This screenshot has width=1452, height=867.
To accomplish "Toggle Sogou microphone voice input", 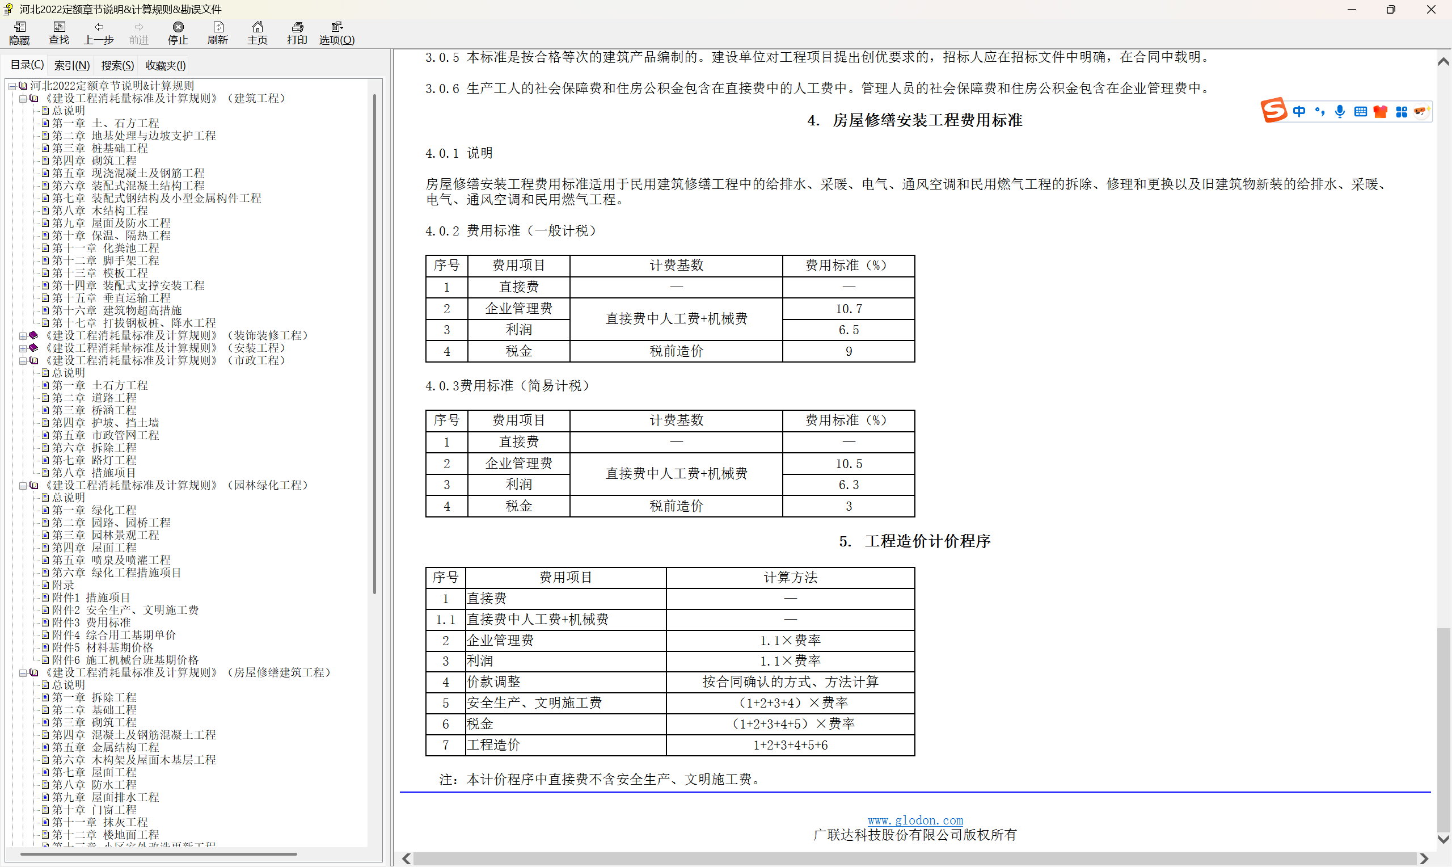I will (x=1340, y=112).
